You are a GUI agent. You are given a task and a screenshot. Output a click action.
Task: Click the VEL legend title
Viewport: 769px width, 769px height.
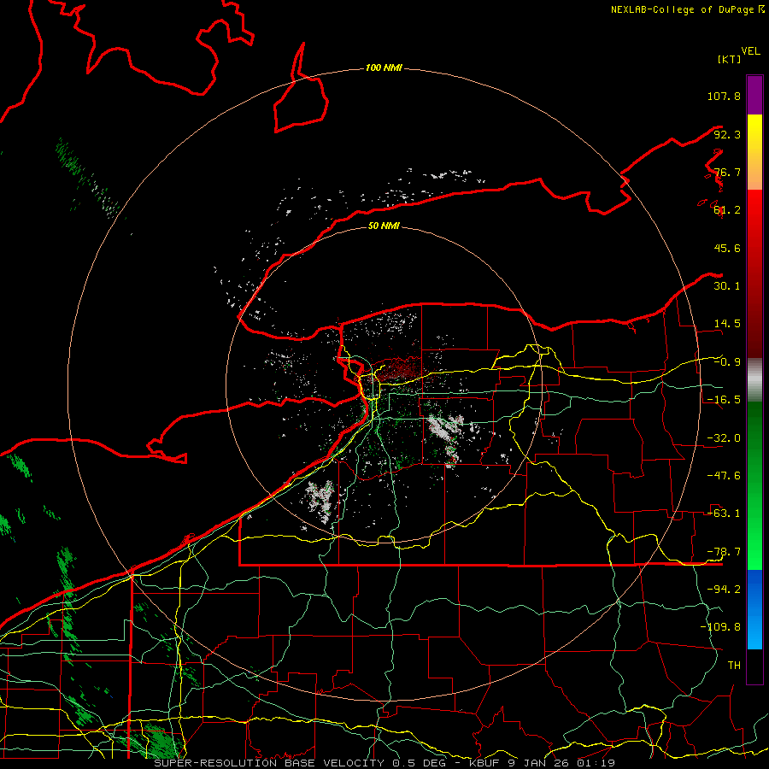pyautogui.click(x=750, y=51)
